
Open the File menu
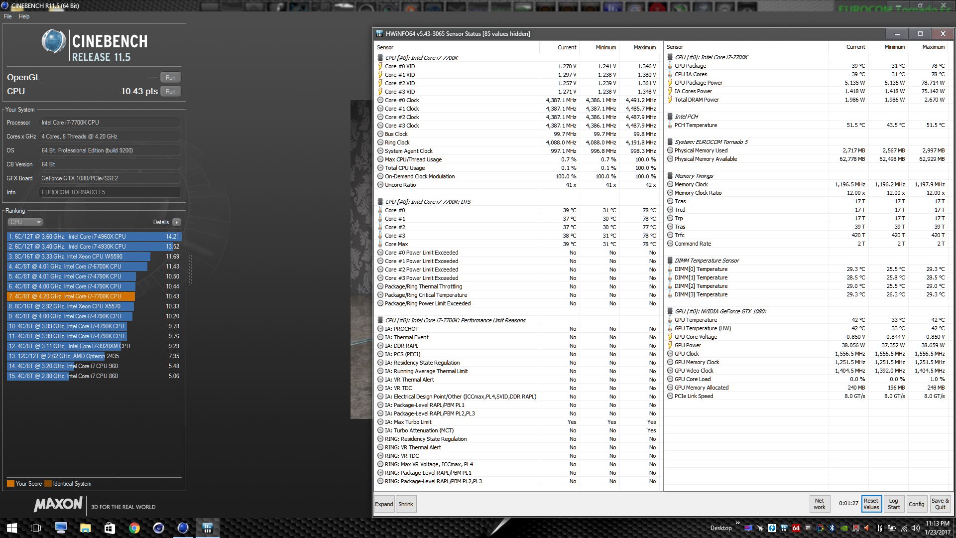click(7, 16)
